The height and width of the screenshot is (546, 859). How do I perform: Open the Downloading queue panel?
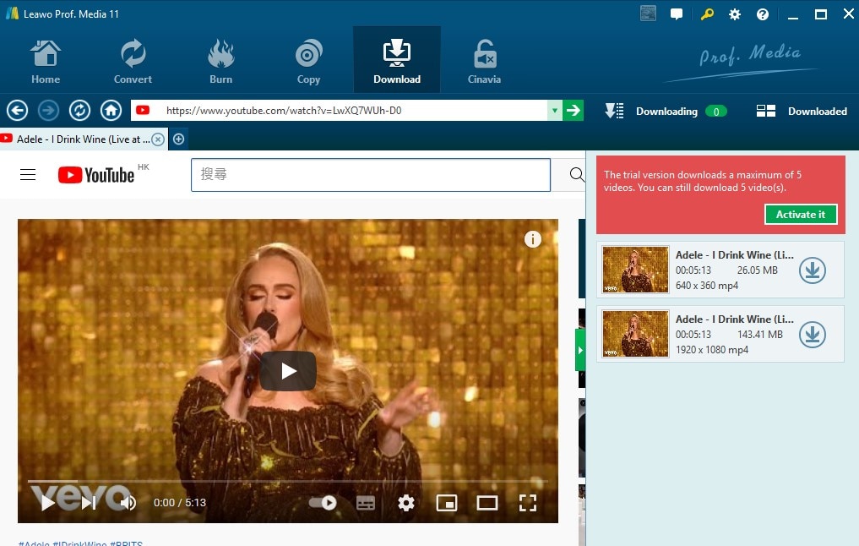point(666,112)
